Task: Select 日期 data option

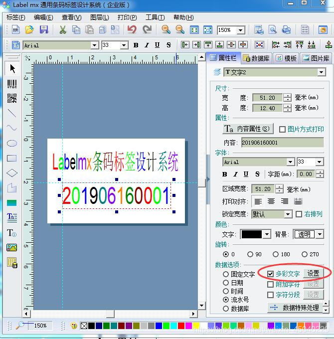Action: coord(225,283)
